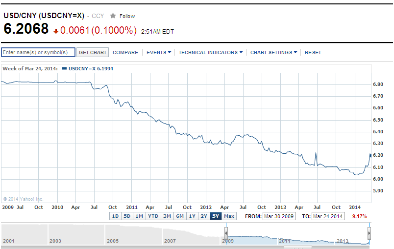Click the 0.0061 (0.1000%) change text

(x=98, y=30)
